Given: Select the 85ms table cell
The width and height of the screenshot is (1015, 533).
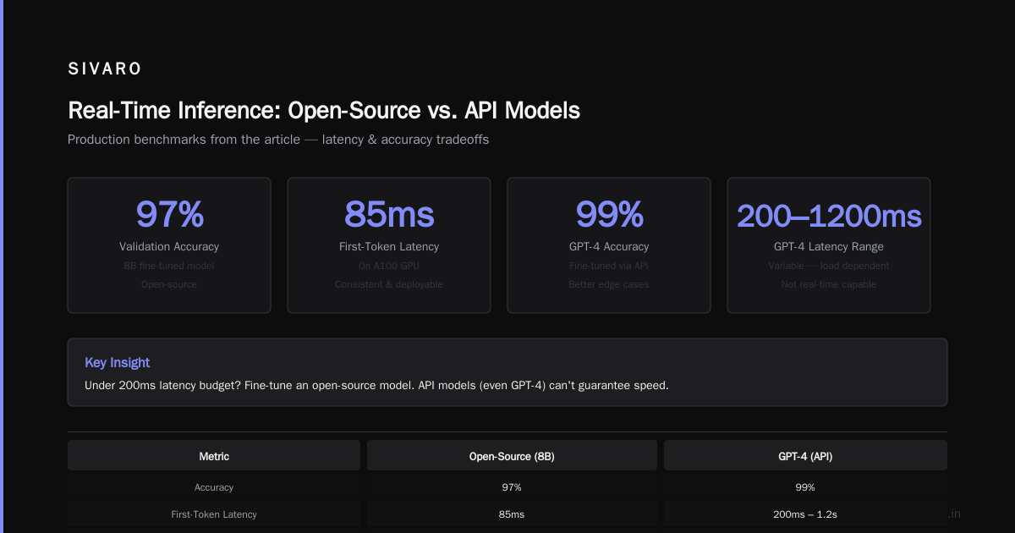Looking at the screenshot, I should [512, 514].
